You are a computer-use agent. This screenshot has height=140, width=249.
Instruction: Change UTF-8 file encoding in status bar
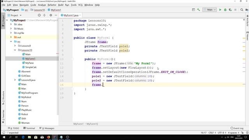[222, 133]
